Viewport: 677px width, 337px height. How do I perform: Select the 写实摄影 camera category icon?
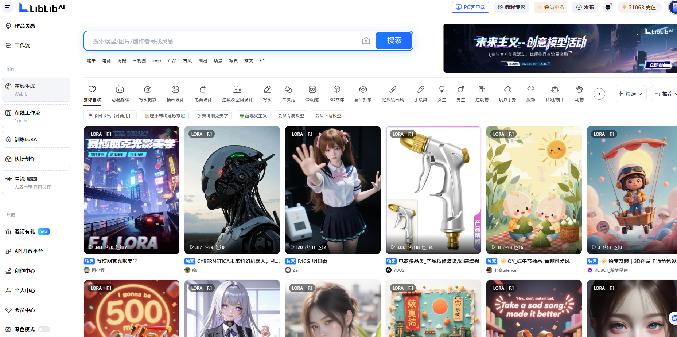148,89
